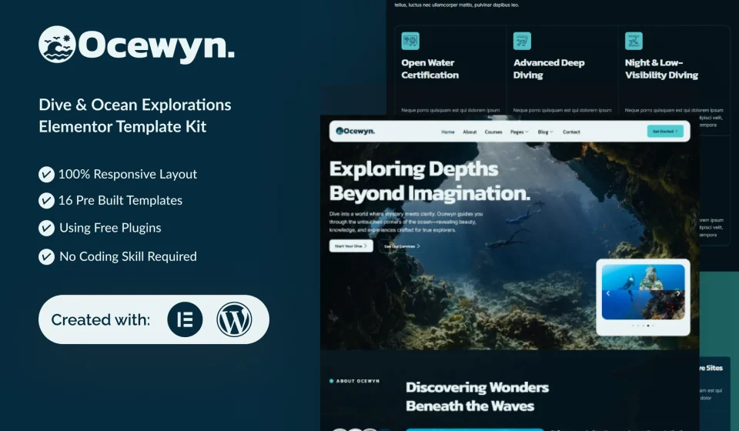Click the Start Your Dive button
Screen dimensions: 739x431
point(351,246)
